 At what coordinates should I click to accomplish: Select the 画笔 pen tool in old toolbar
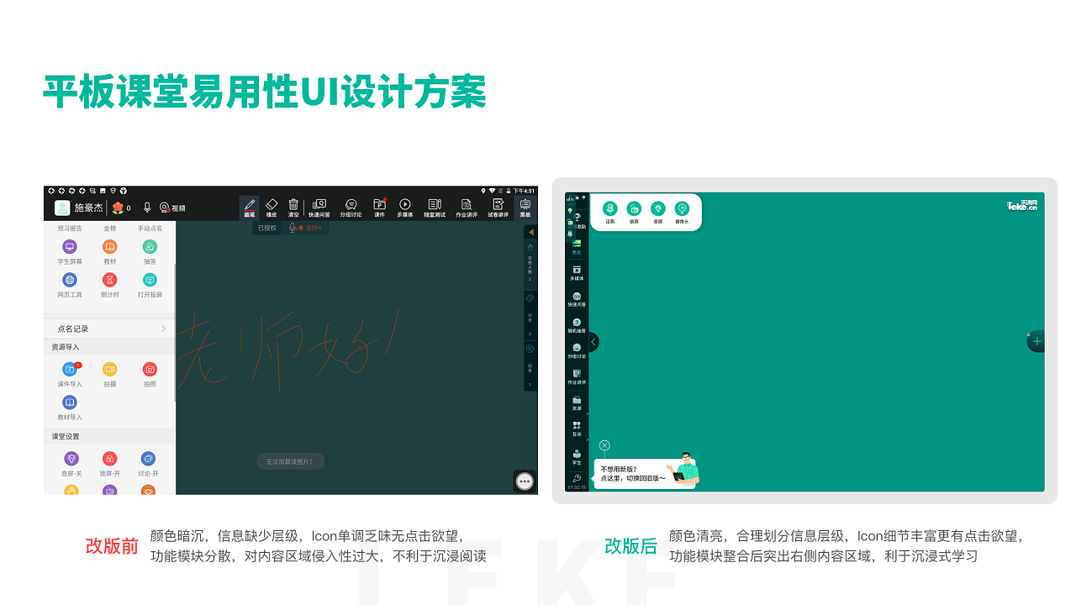pyautogui.click(x=250, y=208)
